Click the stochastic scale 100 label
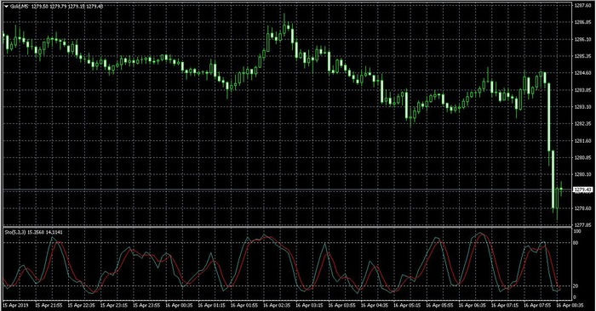Screen dimensions: 596x311 (577, 231)
